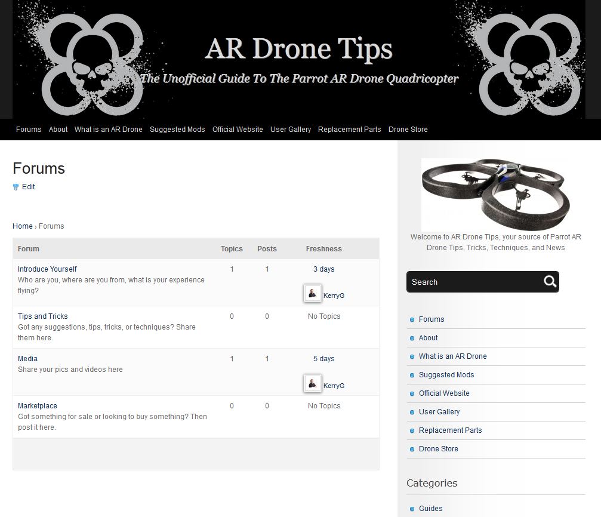Click the 3 days freshness link
This screenshot has width=601, height=517.
(324, 269)
